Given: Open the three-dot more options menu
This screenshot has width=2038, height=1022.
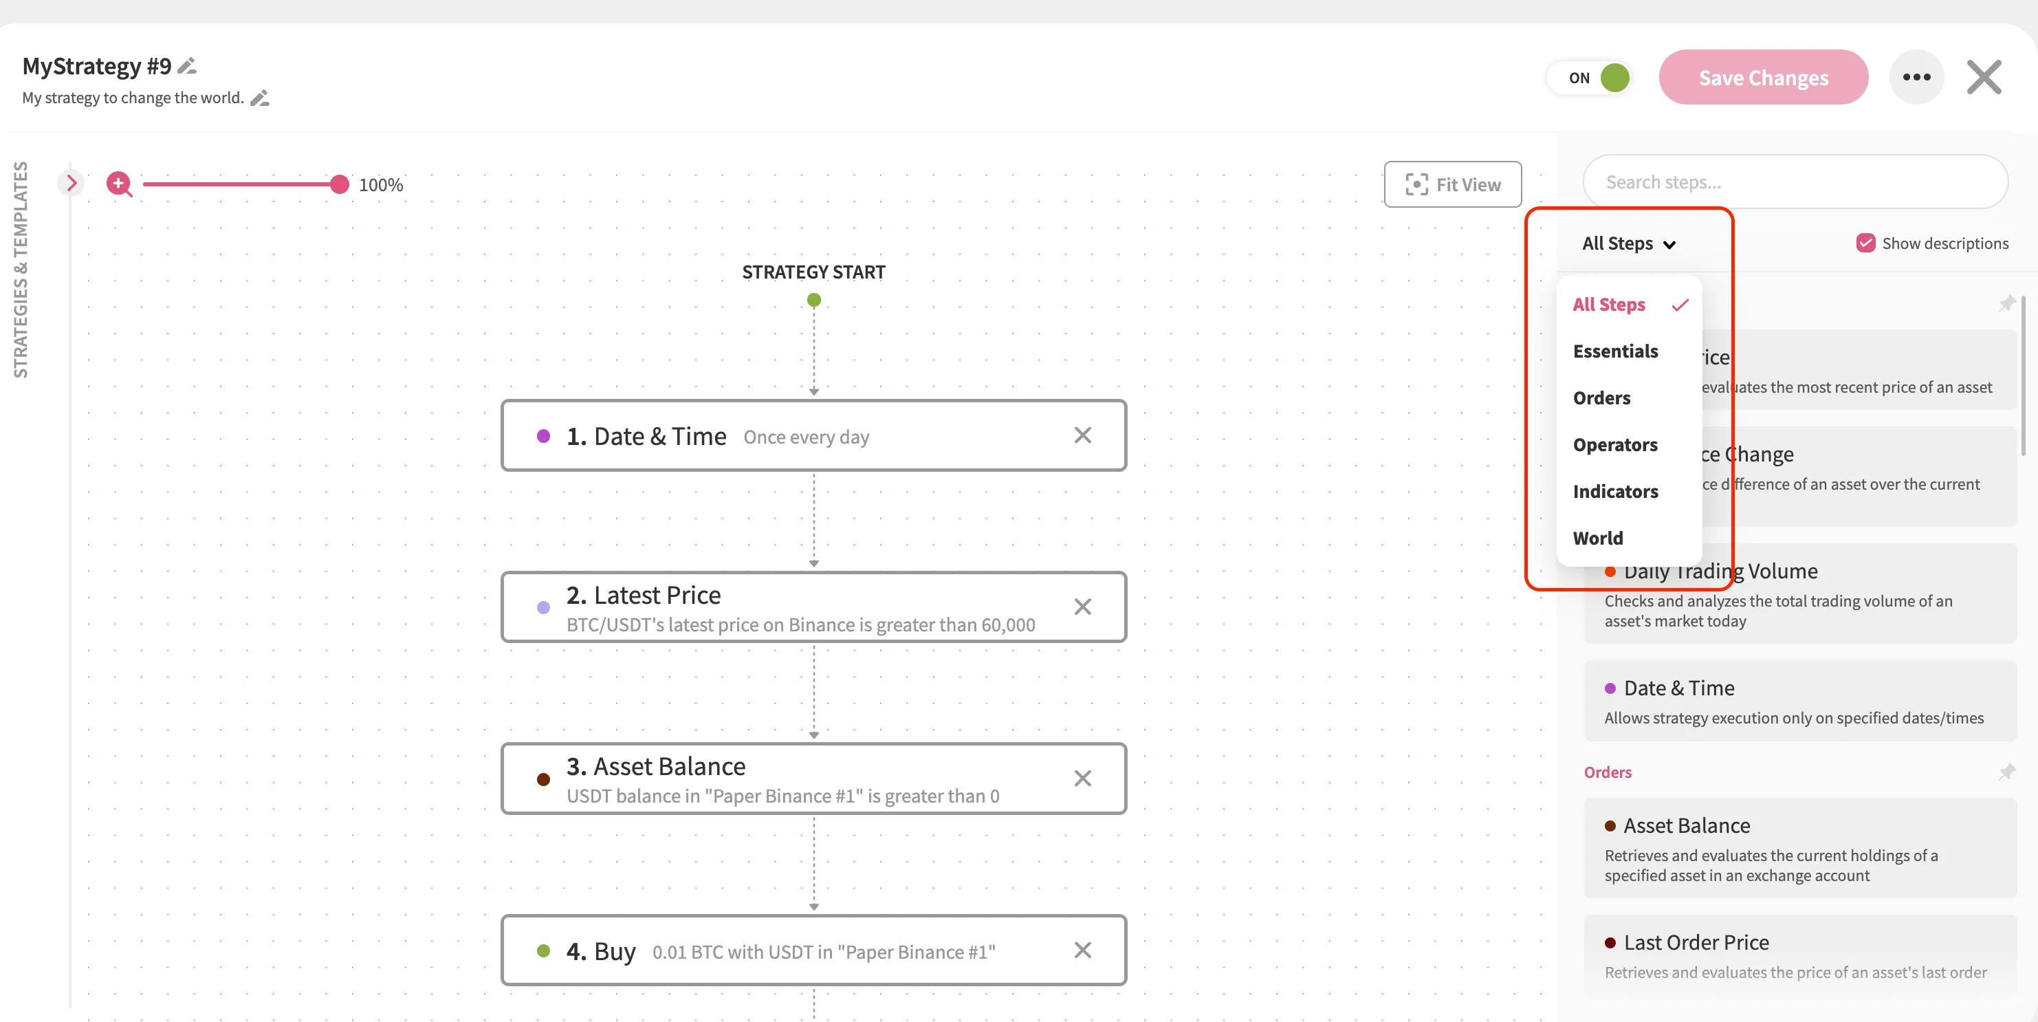Looking at the screenshot, I should pos(1916,78).
